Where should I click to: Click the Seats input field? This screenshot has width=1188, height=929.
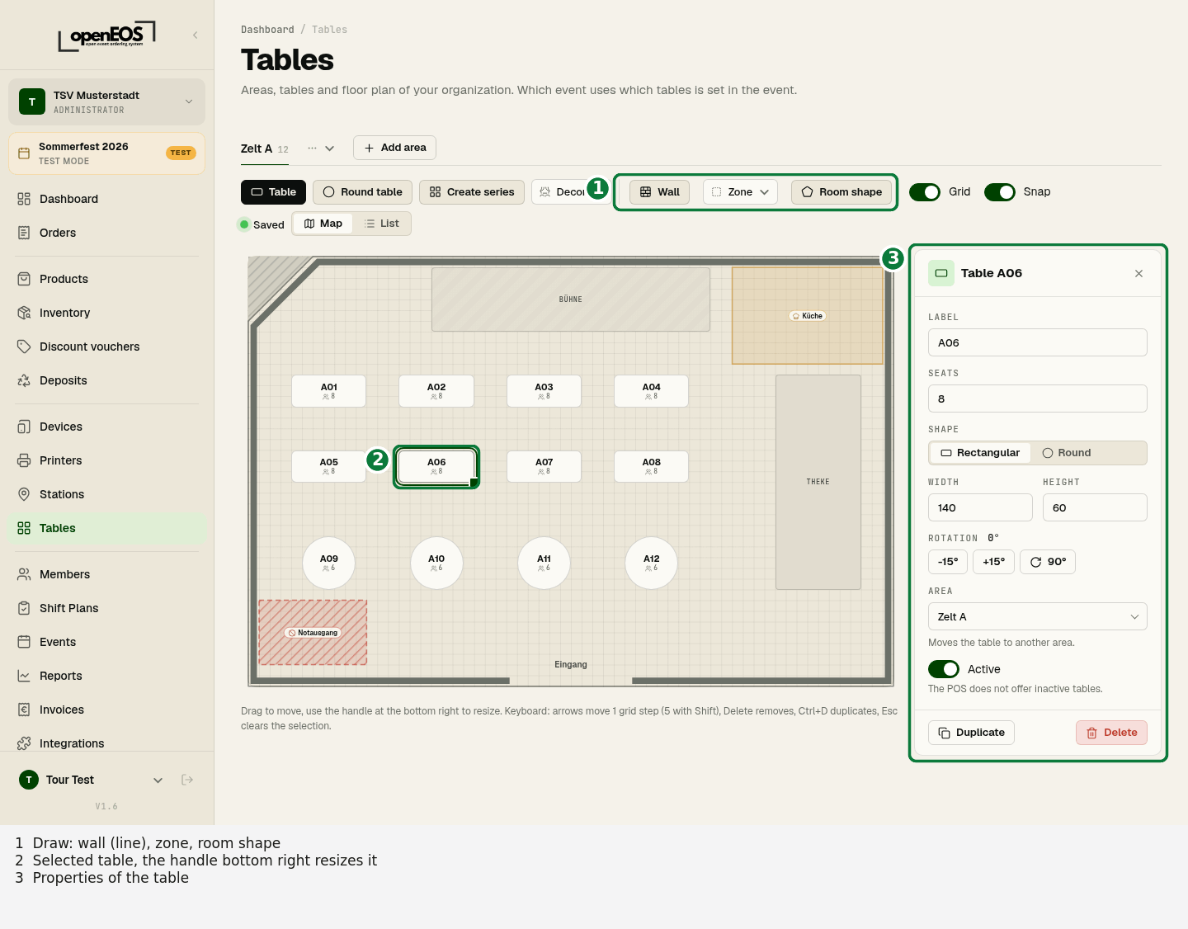pos(1038,398)
